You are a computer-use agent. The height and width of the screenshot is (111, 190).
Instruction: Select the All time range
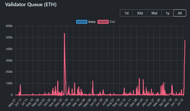pos(180,13)
